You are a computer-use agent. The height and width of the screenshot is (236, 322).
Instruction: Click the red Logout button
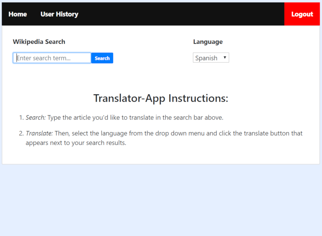pos(302,14)
